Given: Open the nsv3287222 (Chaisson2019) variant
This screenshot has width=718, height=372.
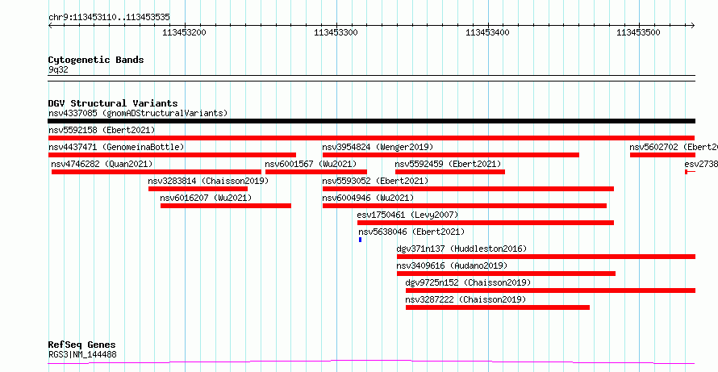Looking at the screenshot, I should 465,299.
